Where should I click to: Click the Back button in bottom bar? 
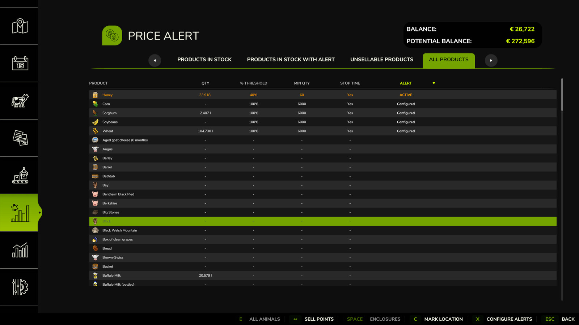point(560,319)
